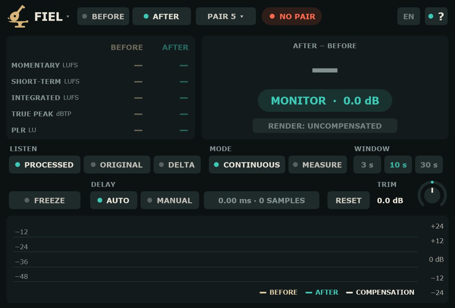The height and width of the screenshot is (308, 455).
Task: Open the help question mark button
Action: (436, 16)
